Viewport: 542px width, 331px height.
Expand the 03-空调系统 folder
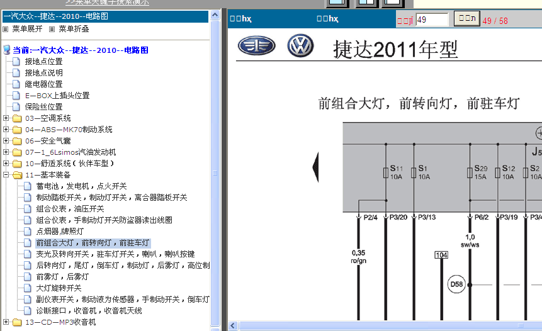click(6, 118)
